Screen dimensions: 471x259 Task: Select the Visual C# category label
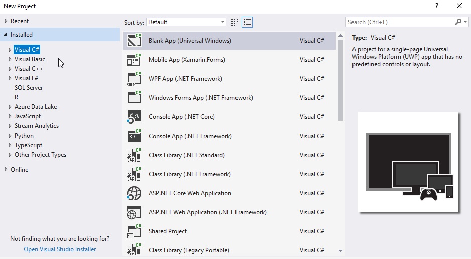pos(27,50)
